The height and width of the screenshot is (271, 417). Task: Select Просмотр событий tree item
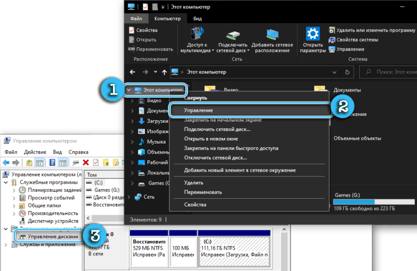[x=47, y=198]
